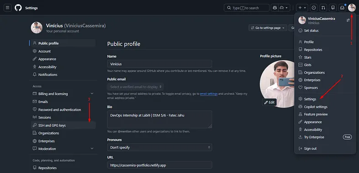Image resolution: width=359 pixels, height=173 pixels.
Task: Open the pull requests icon in header
Action: click(x=323, y=8)
